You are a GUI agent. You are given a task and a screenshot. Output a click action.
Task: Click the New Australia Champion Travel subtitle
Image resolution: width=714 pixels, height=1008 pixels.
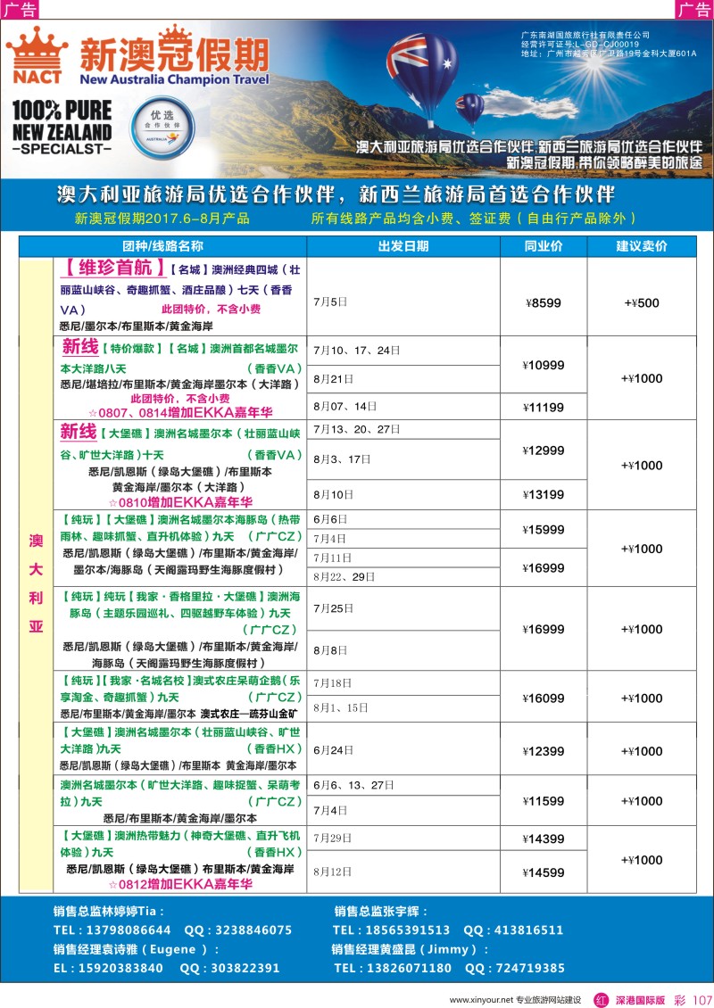(x=174, y=79)
